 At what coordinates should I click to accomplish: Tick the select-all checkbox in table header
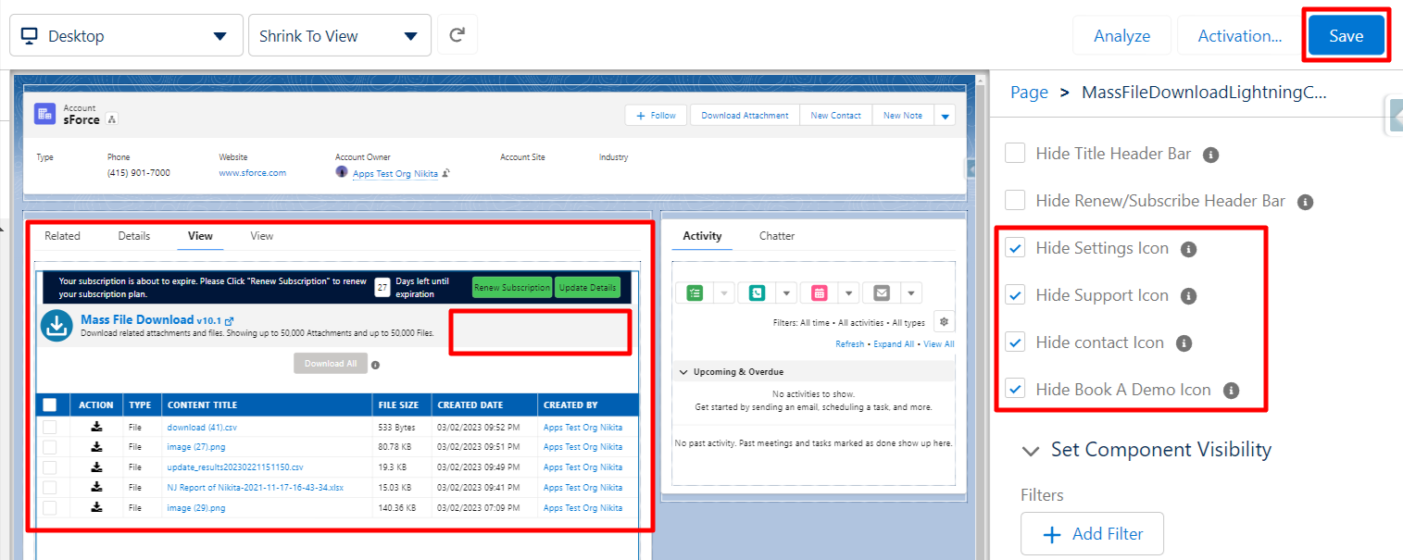click(50, 404)
